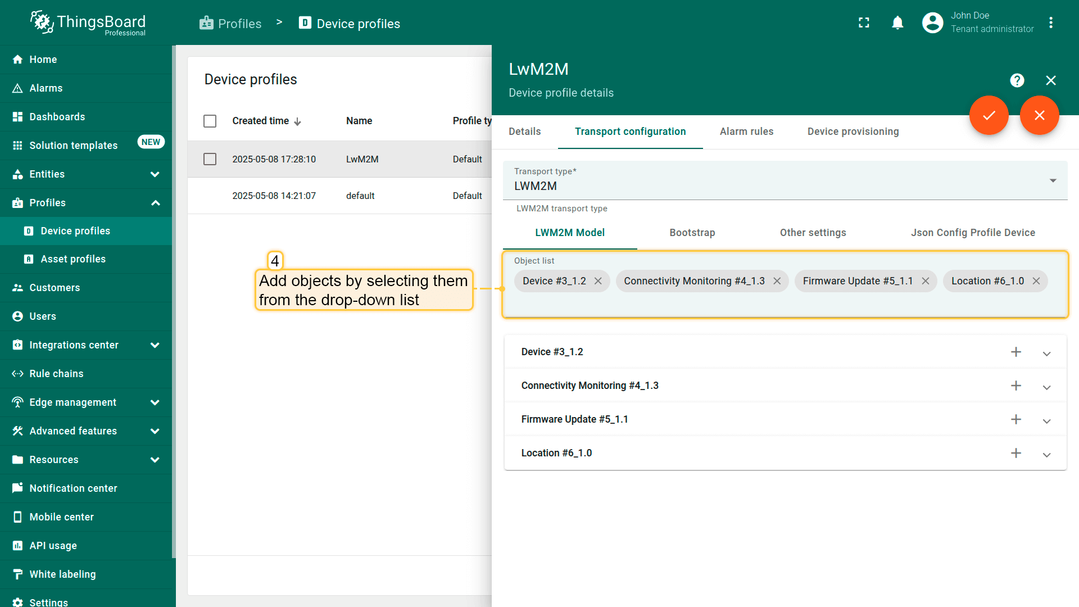Discard changes with orange X button
1079x607 pixels.
click(1039, 115)
